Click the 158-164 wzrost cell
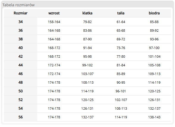 [54, 22]
